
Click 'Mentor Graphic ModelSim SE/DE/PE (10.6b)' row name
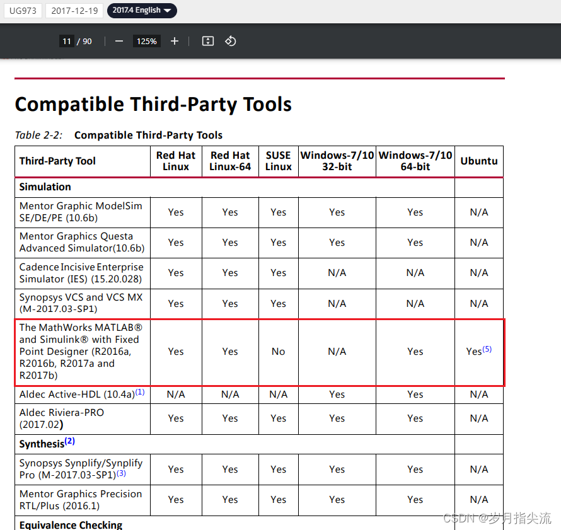(81, 212)
